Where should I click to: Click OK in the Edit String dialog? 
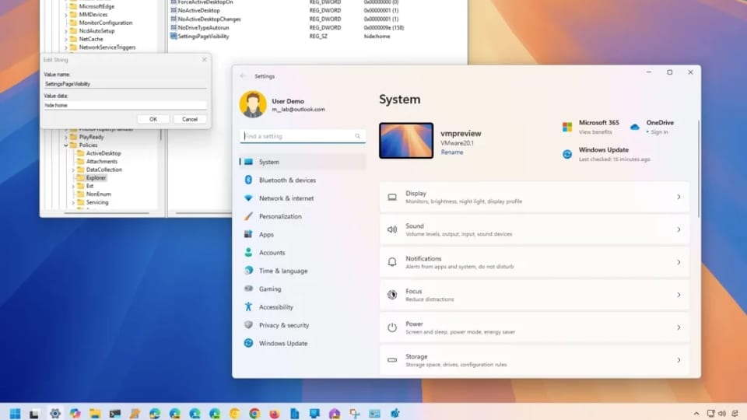click(x=153, y=119)
